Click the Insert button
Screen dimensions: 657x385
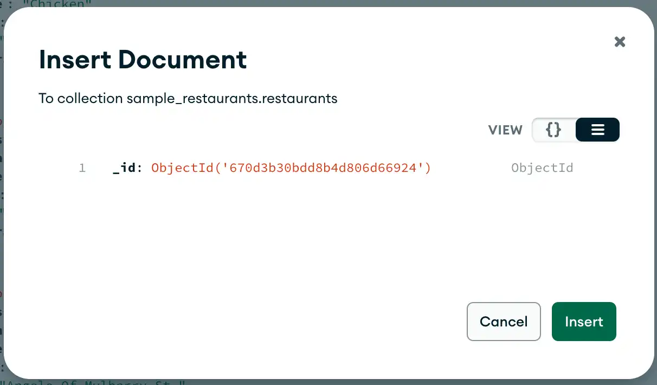coord(584,322)
